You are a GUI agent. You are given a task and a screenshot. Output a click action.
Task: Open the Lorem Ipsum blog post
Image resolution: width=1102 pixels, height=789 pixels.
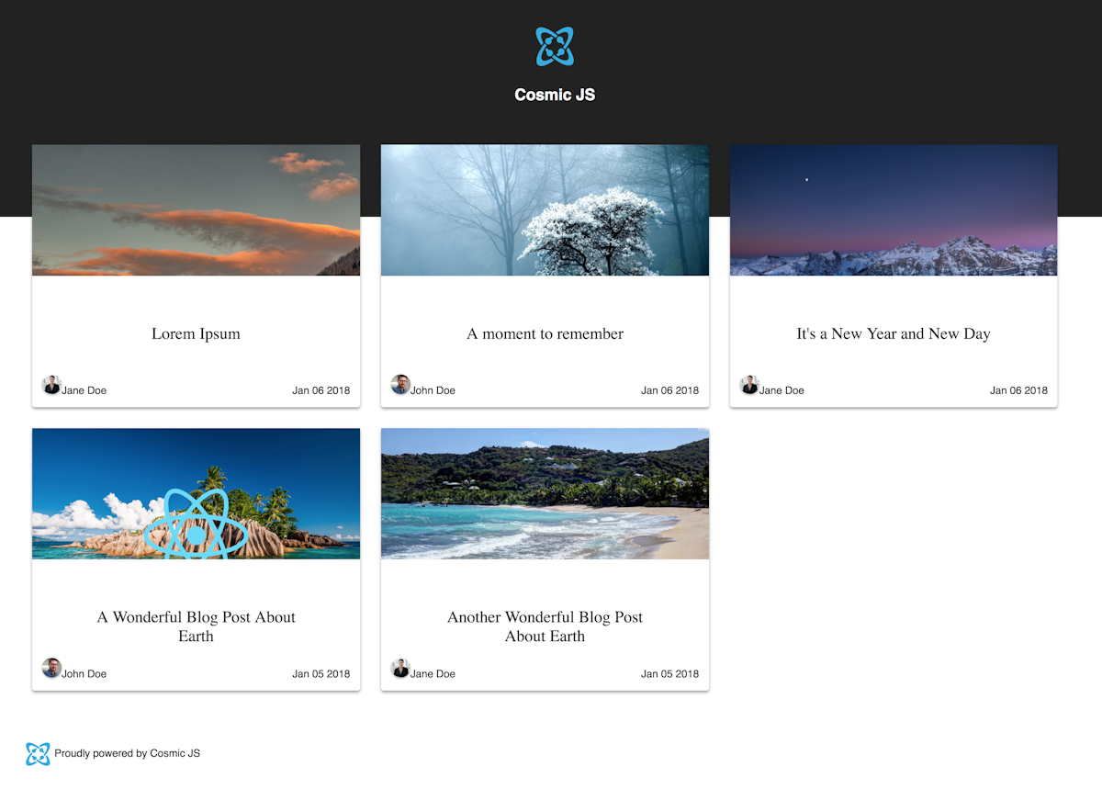(196, 333)
